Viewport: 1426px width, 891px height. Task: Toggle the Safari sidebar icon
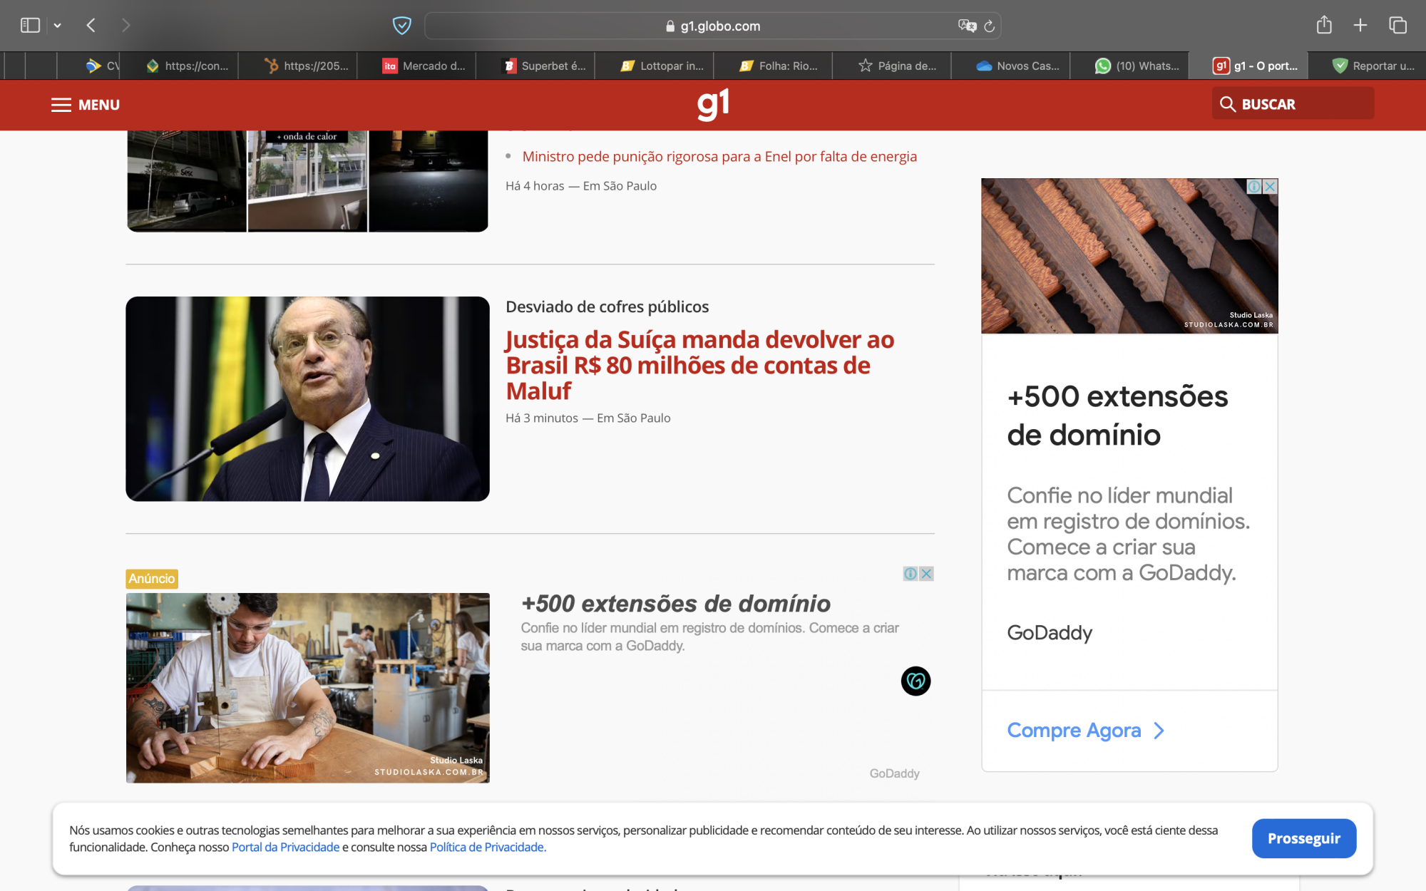pyautogui.click(x=29, y=24)
